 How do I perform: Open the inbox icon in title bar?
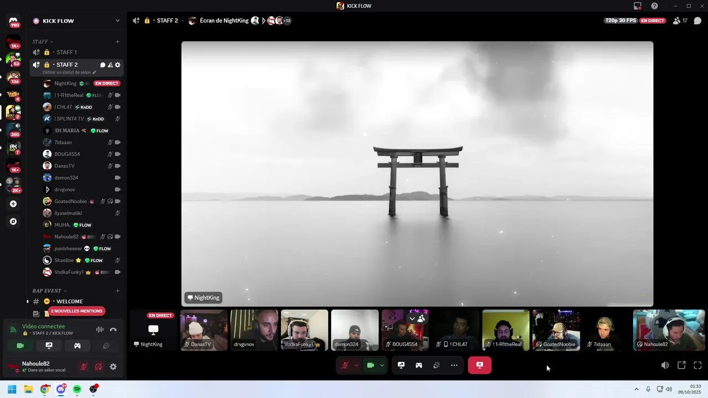(x=638, y=6)
